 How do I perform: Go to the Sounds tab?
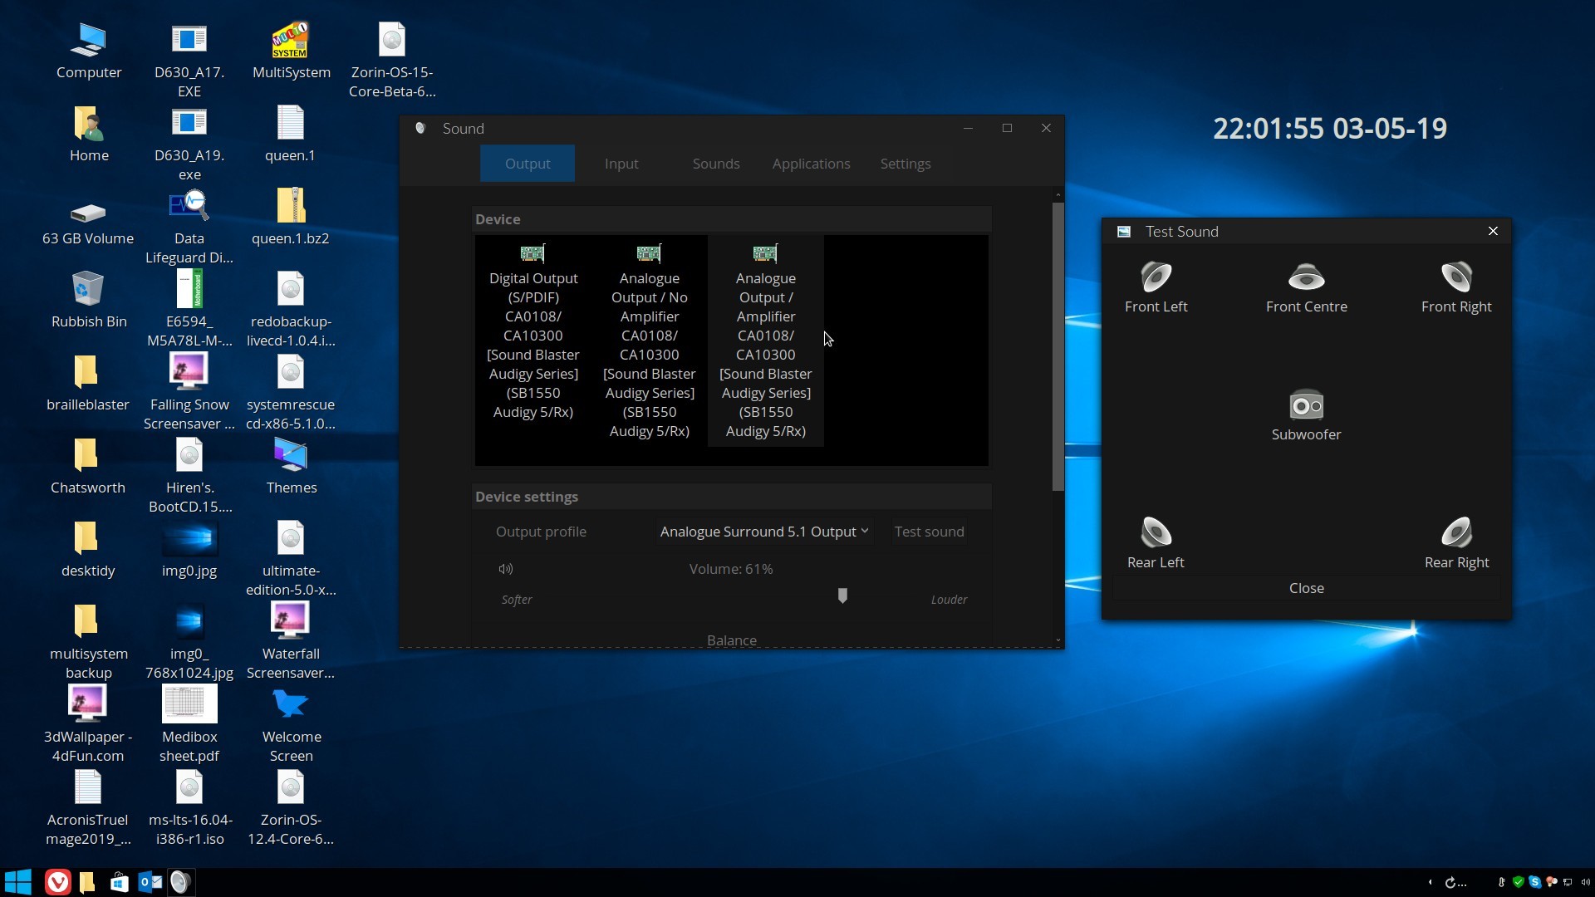715,164
